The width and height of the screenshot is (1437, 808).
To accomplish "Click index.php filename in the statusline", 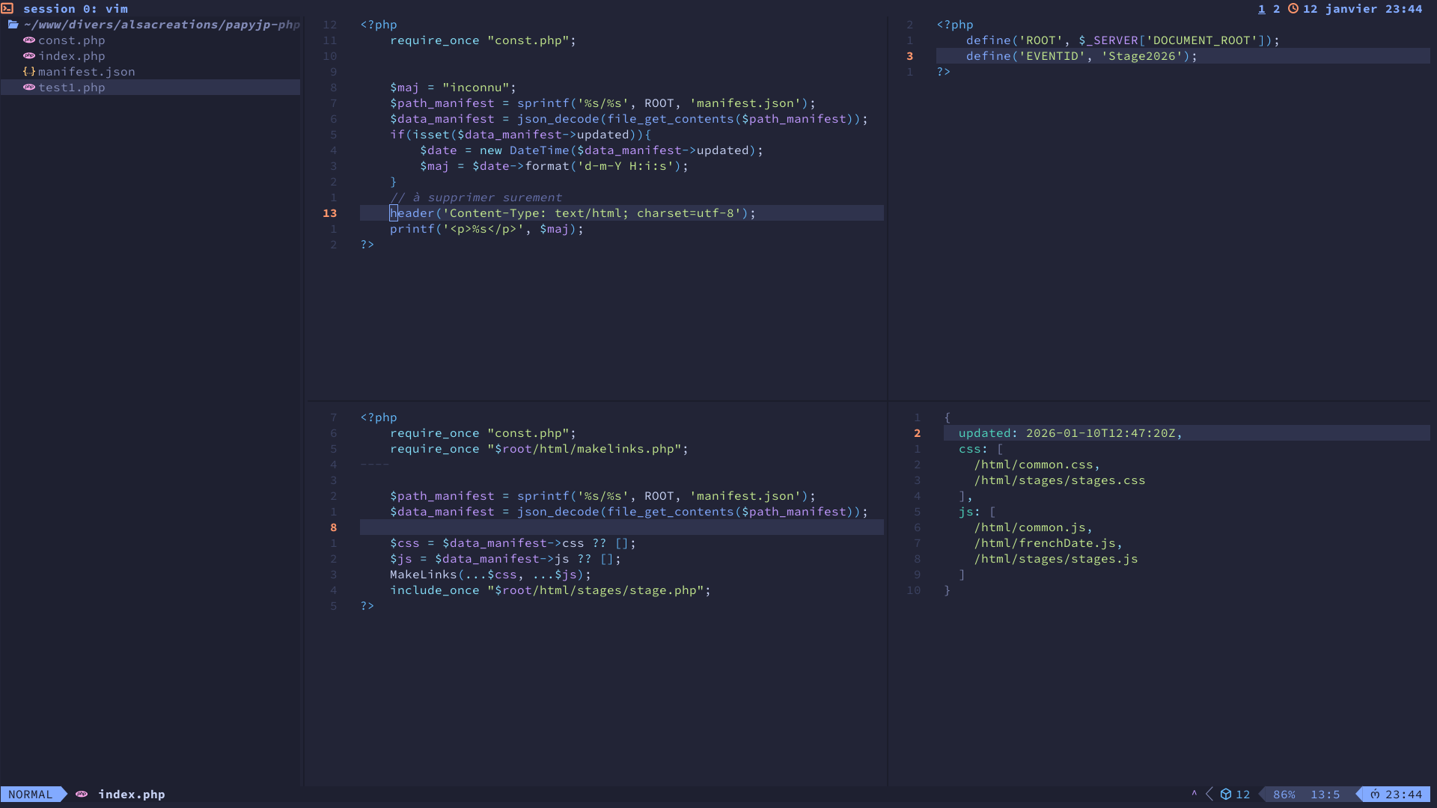I will coord(132,795).
